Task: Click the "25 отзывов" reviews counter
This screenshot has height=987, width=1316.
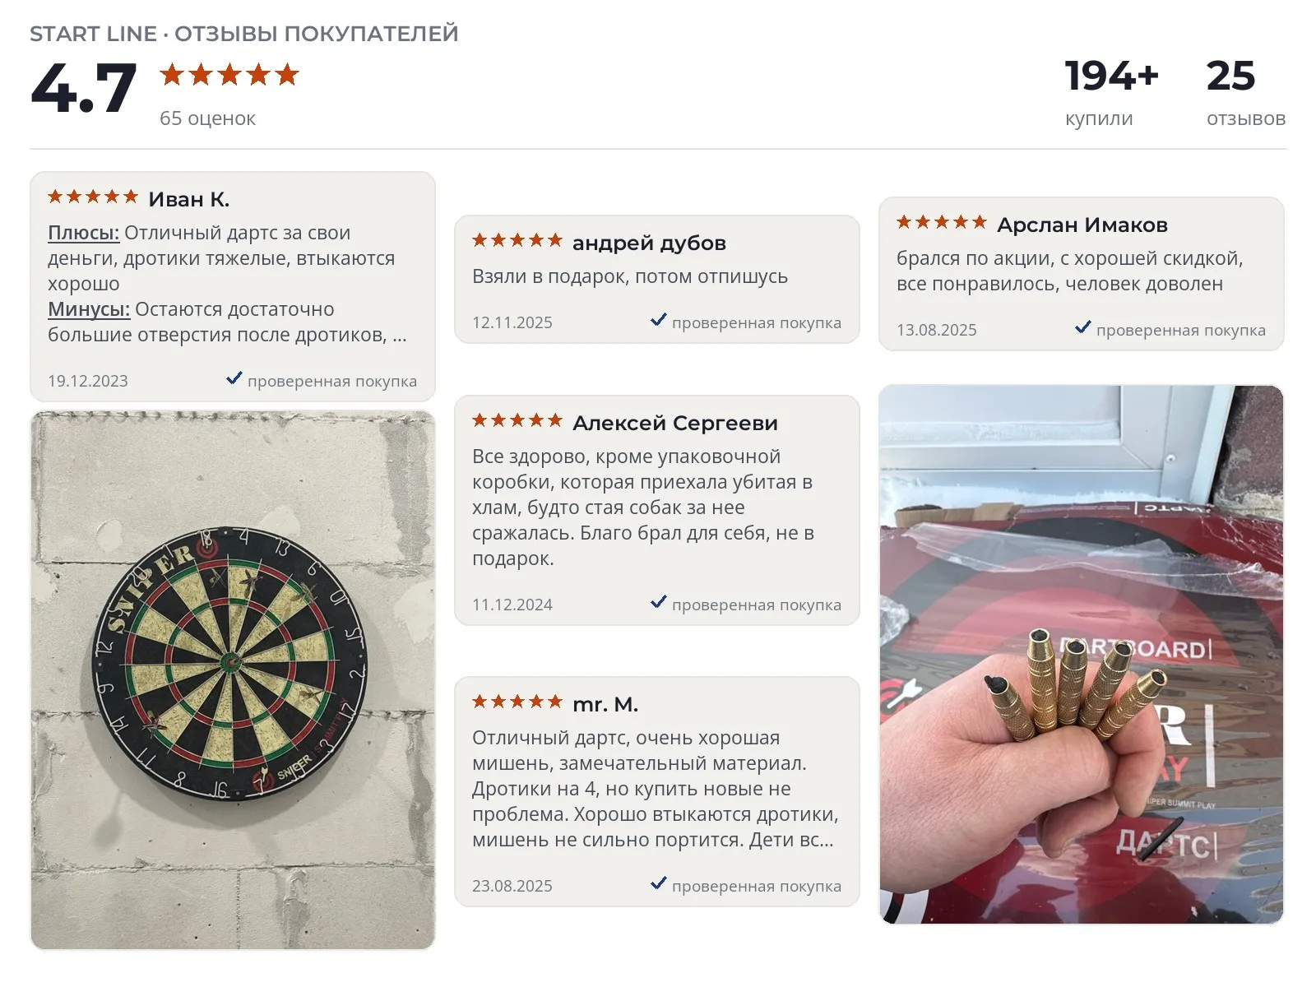Action: pyautogui.click(x=1246, y=92)
